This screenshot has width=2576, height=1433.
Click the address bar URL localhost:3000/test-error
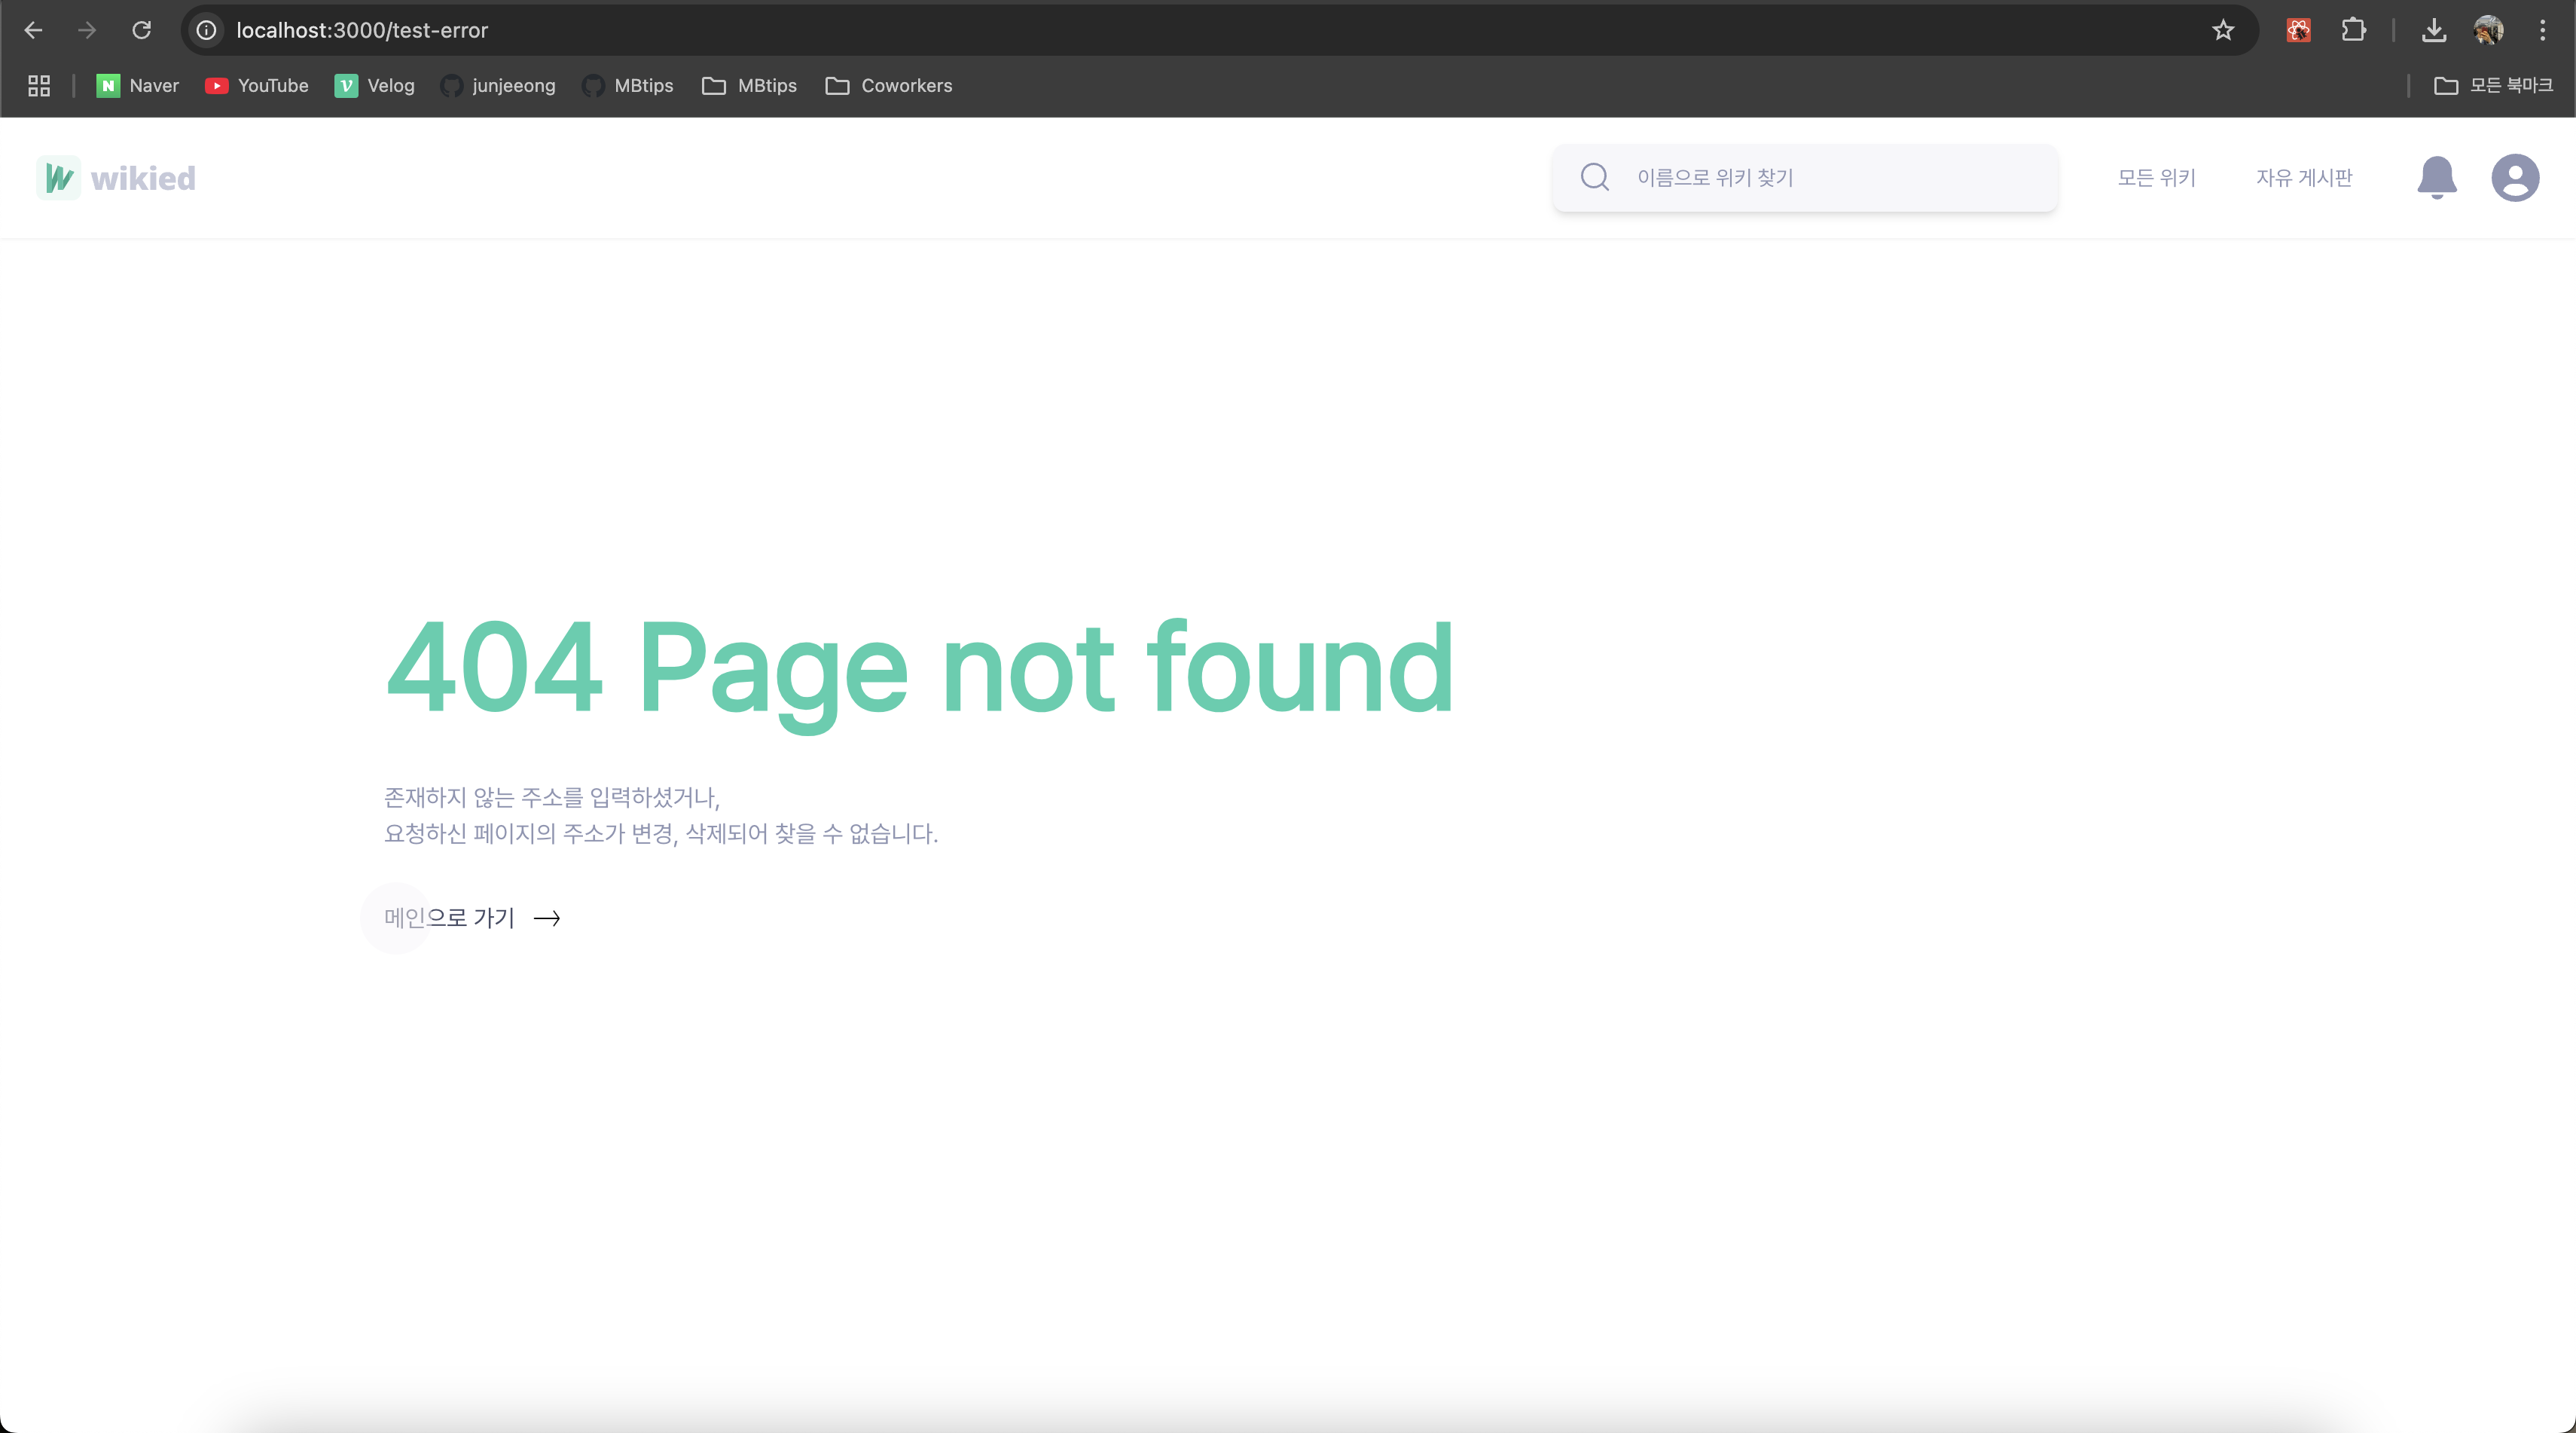tap(362, 30)
